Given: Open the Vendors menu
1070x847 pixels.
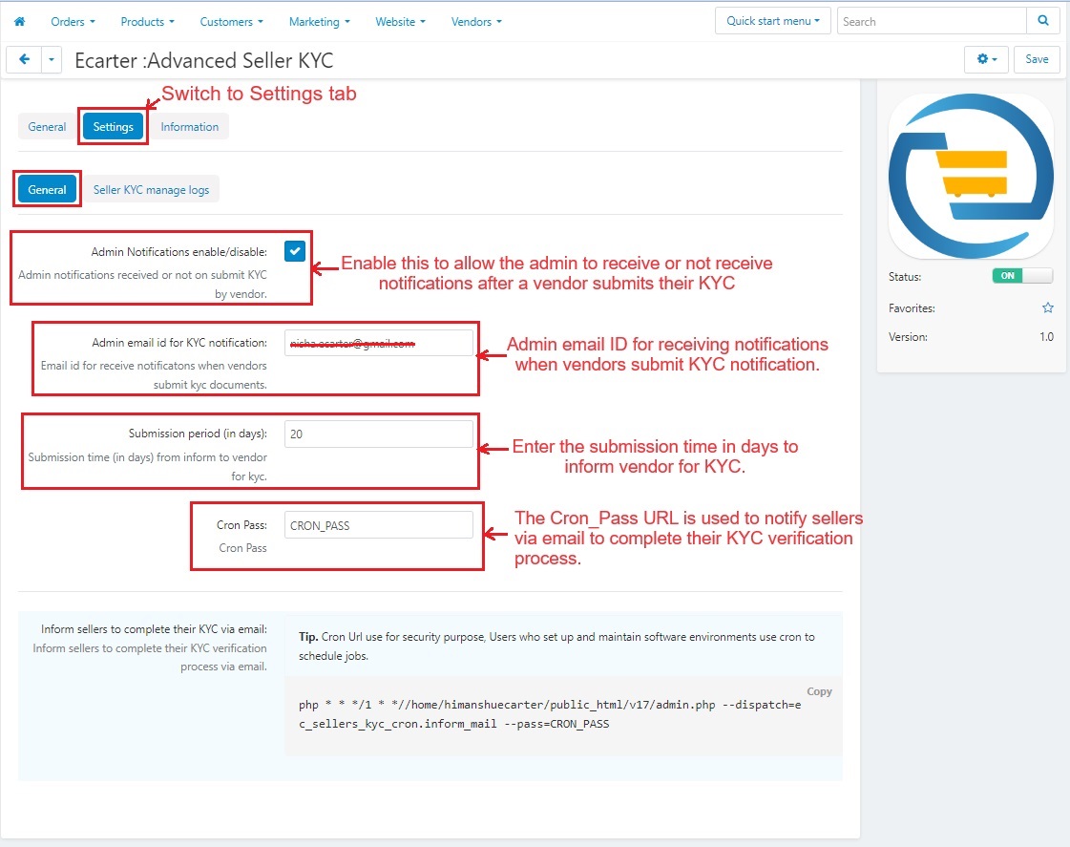Looking at the screenshot, I should pos(475,21).
